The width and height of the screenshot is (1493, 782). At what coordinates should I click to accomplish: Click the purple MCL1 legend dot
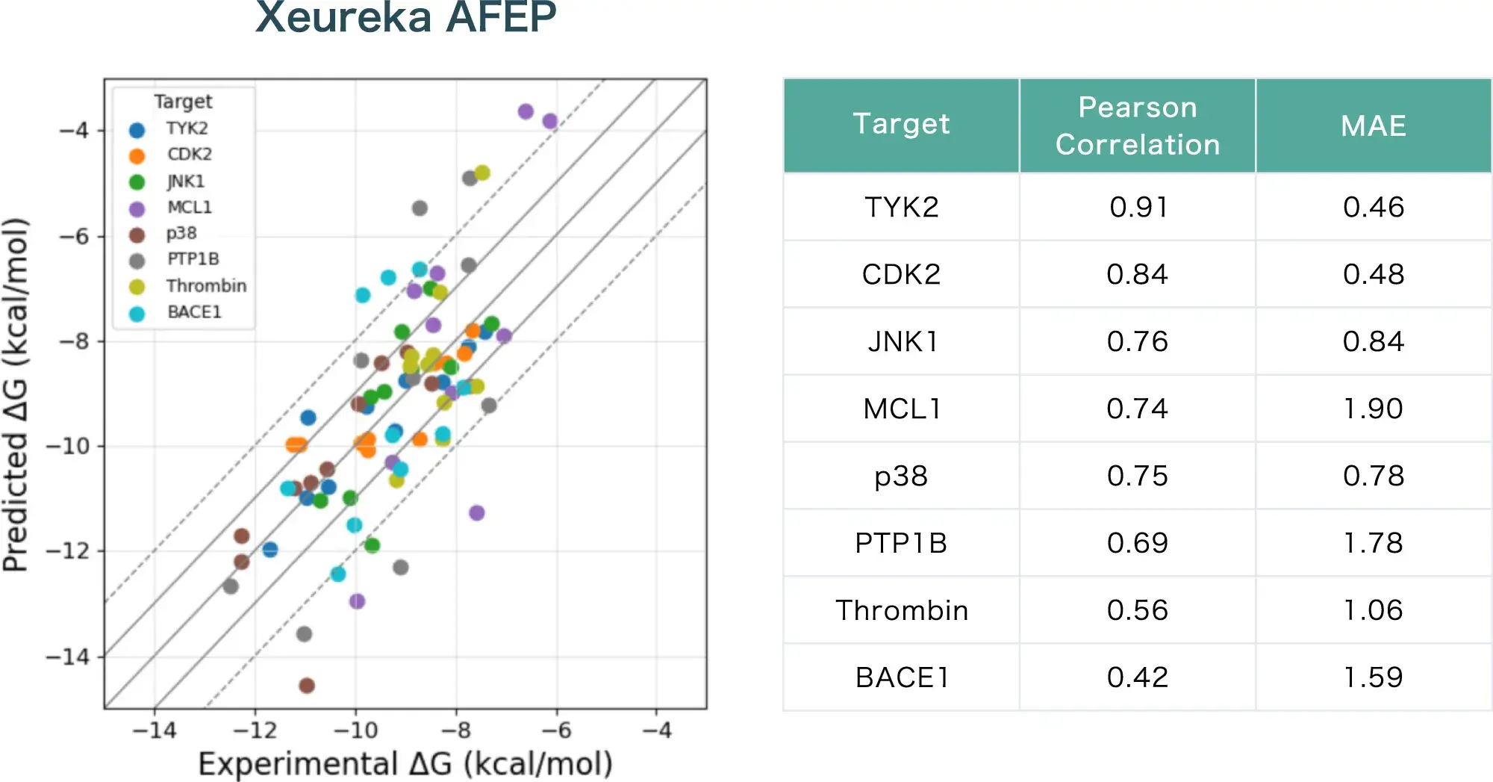point(137,209)
